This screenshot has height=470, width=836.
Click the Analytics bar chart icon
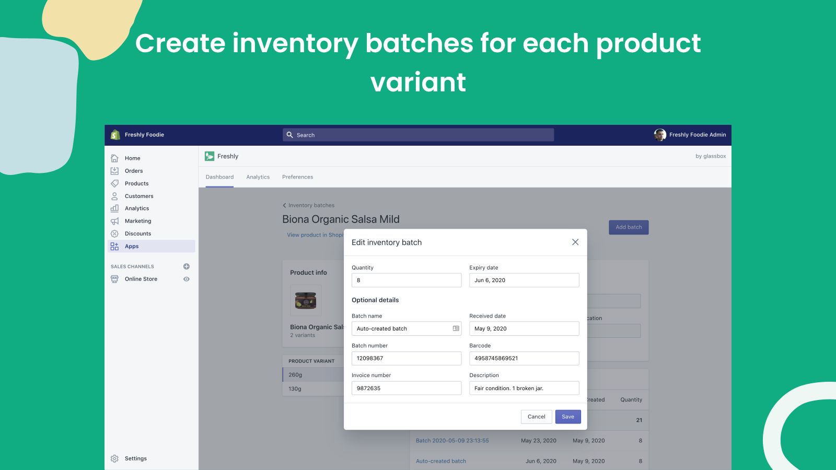[114, 208]
